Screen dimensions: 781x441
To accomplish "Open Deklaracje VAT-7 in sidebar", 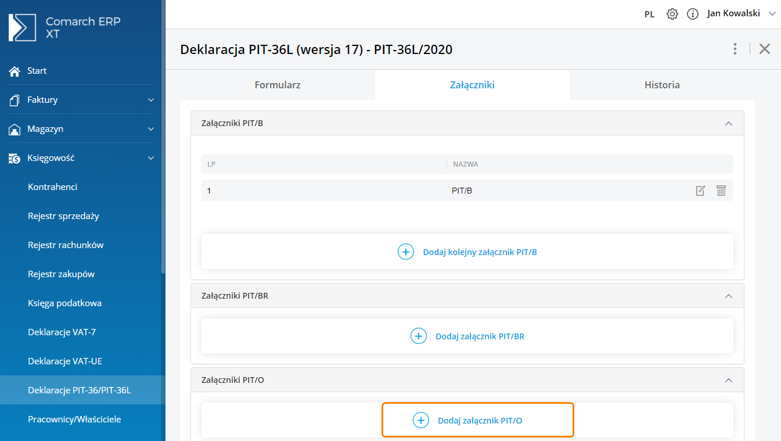I will [x=62, y=332].
